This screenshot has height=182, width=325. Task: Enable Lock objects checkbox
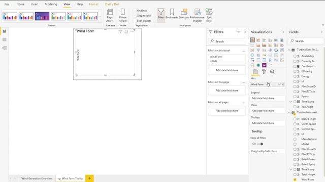(x=135, y=21)
